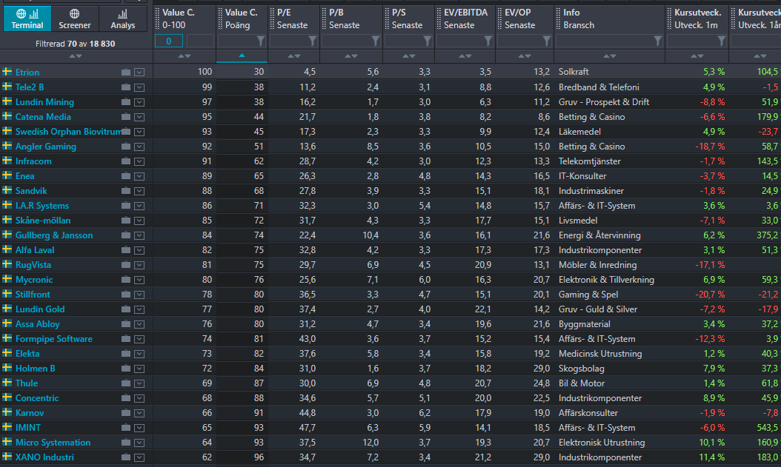Open the P/B column filter funnel
The height and width of the screenshot is (467, 781).
[x=376, y=41]
